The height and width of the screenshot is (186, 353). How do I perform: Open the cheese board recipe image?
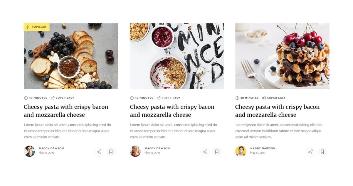click(71, 56)
